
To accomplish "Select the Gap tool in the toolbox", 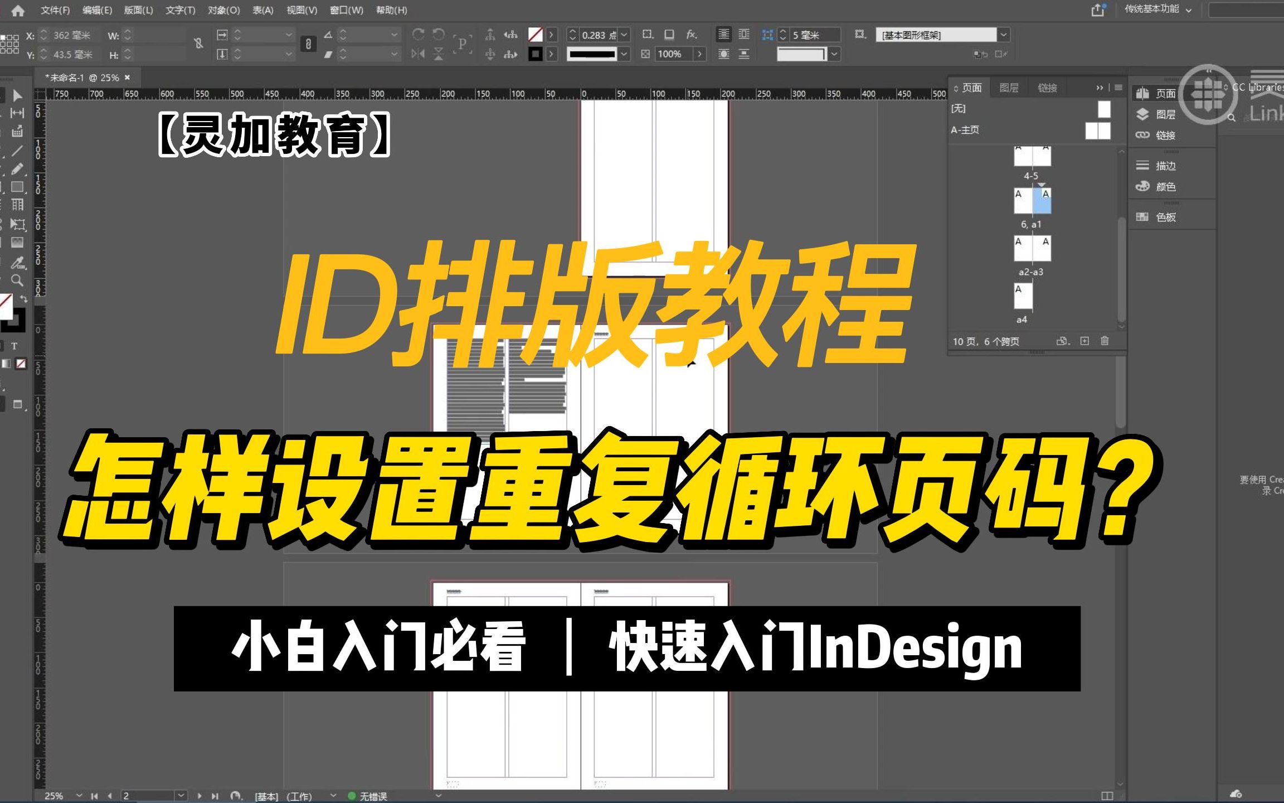I will pyautogui.click(x=17, y=113).
